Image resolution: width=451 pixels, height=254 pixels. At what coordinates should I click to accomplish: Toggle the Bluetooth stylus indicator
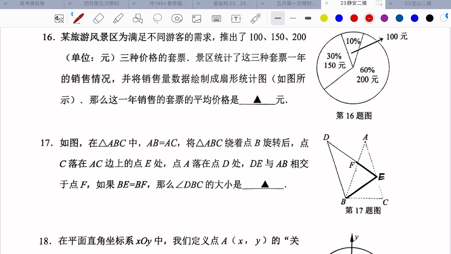tap(72, 14)
